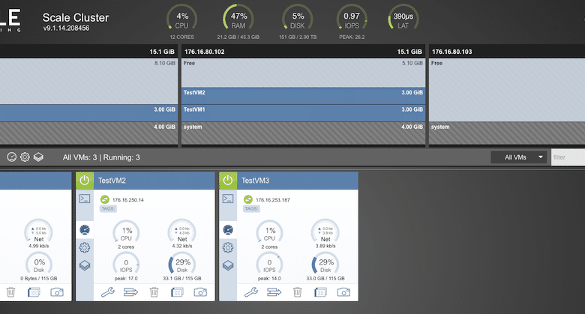Click the clone icon on the leftmost VM card
585x314 pixels.
click(34, 292)
